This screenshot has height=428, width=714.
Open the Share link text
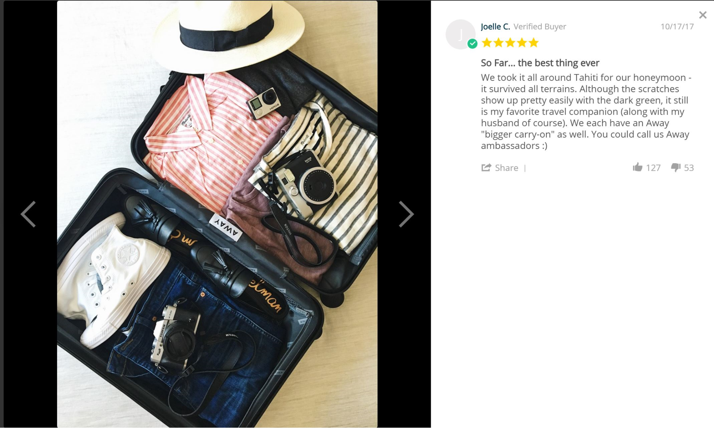point(506,168)
